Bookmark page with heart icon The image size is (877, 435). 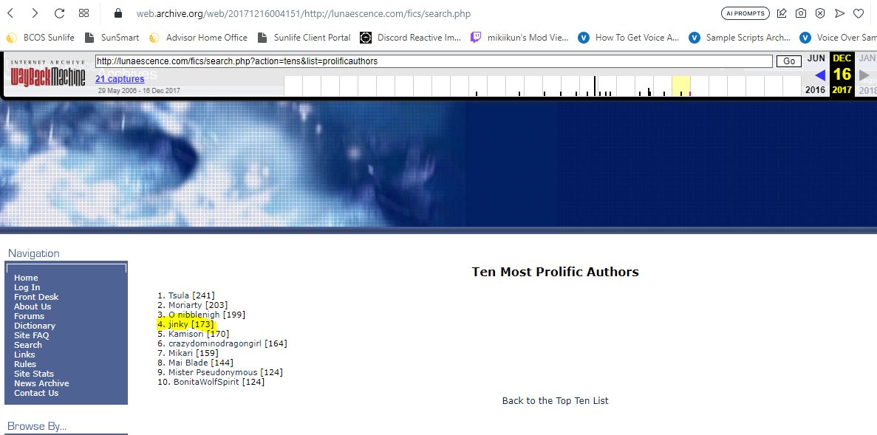859,13
